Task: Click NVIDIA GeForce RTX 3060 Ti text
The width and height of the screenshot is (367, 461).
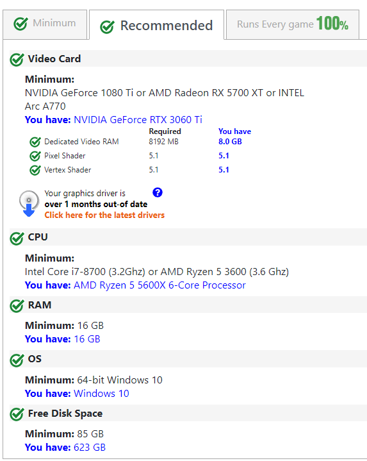Action: (138, 120)
